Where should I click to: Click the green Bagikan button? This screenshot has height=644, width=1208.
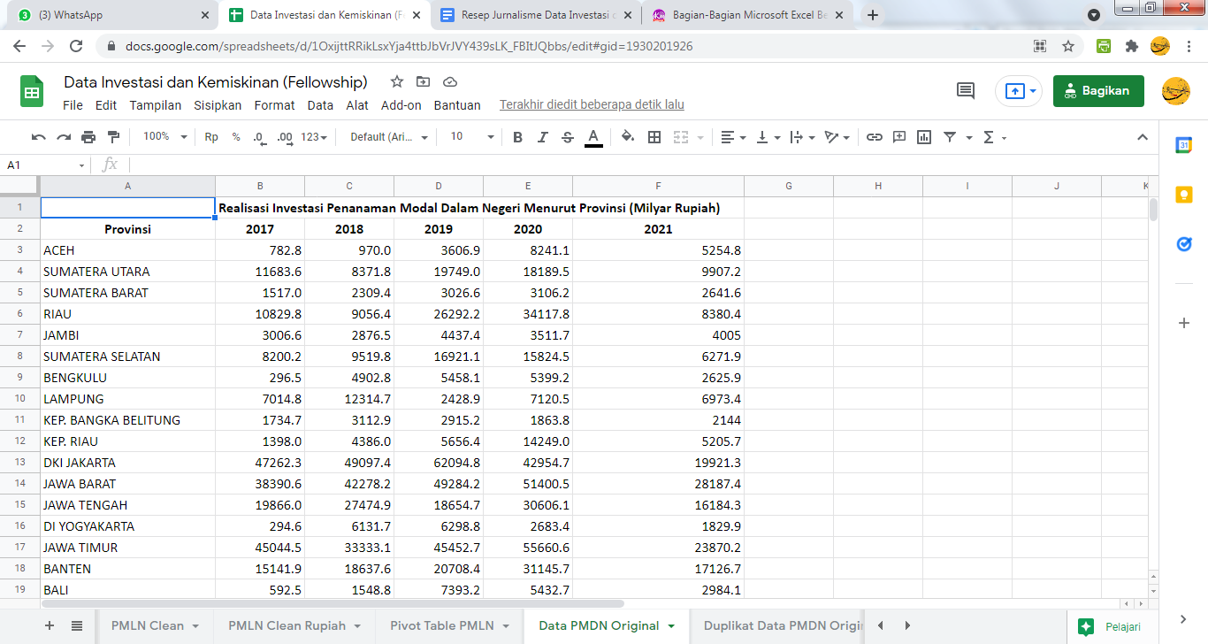click(1097, 90)
